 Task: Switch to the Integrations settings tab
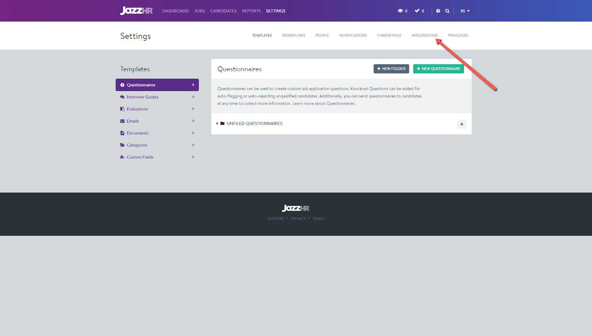coord(424,36)
